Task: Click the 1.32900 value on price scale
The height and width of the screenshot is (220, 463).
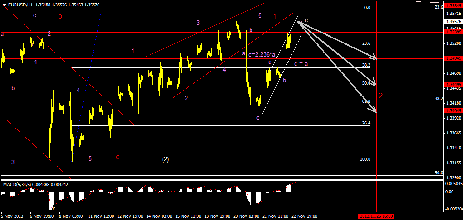Action: [x=453, y=178]
